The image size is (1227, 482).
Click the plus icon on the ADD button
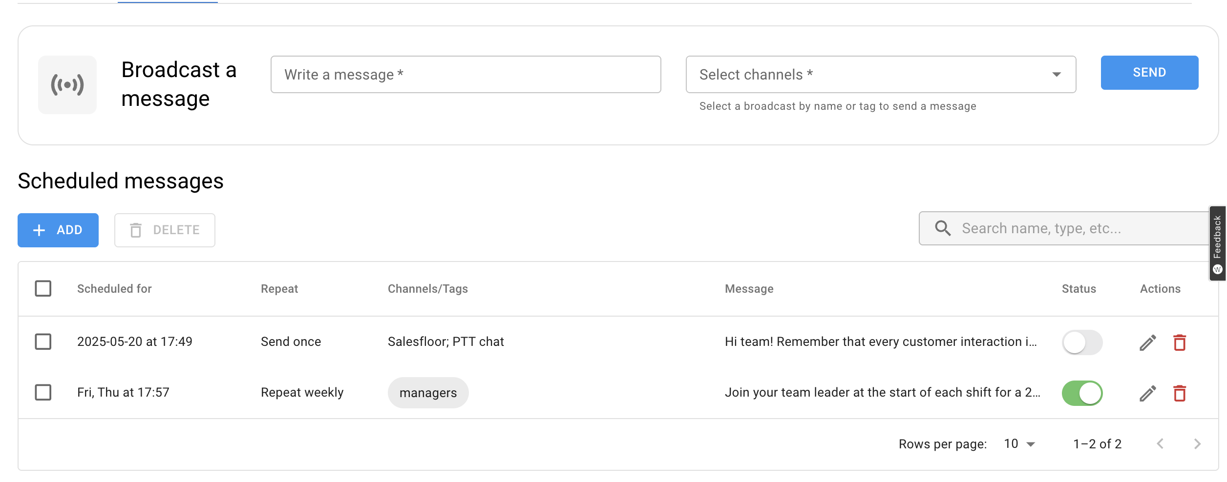click(x=38, y=230)
